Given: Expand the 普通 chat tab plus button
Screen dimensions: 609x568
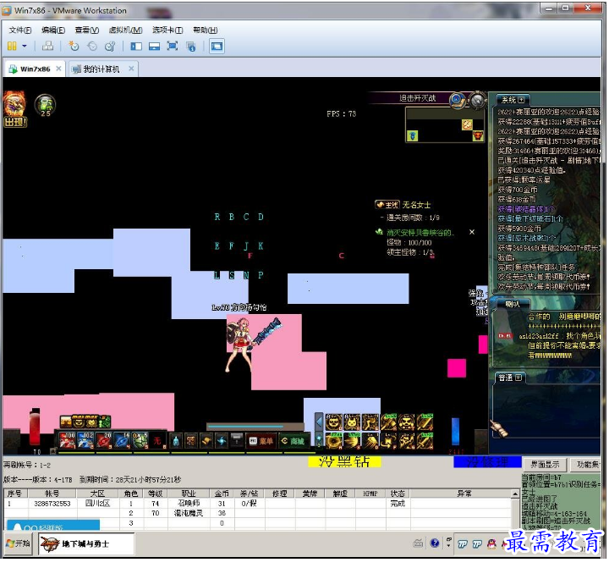Looking at the screenshot, I should [518, 377].
